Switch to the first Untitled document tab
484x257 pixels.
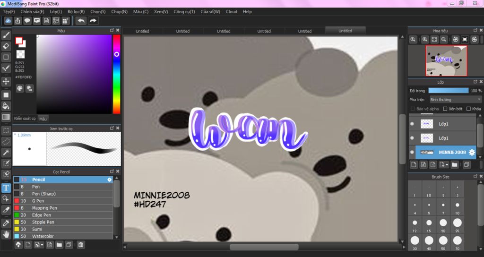[142, 31]
